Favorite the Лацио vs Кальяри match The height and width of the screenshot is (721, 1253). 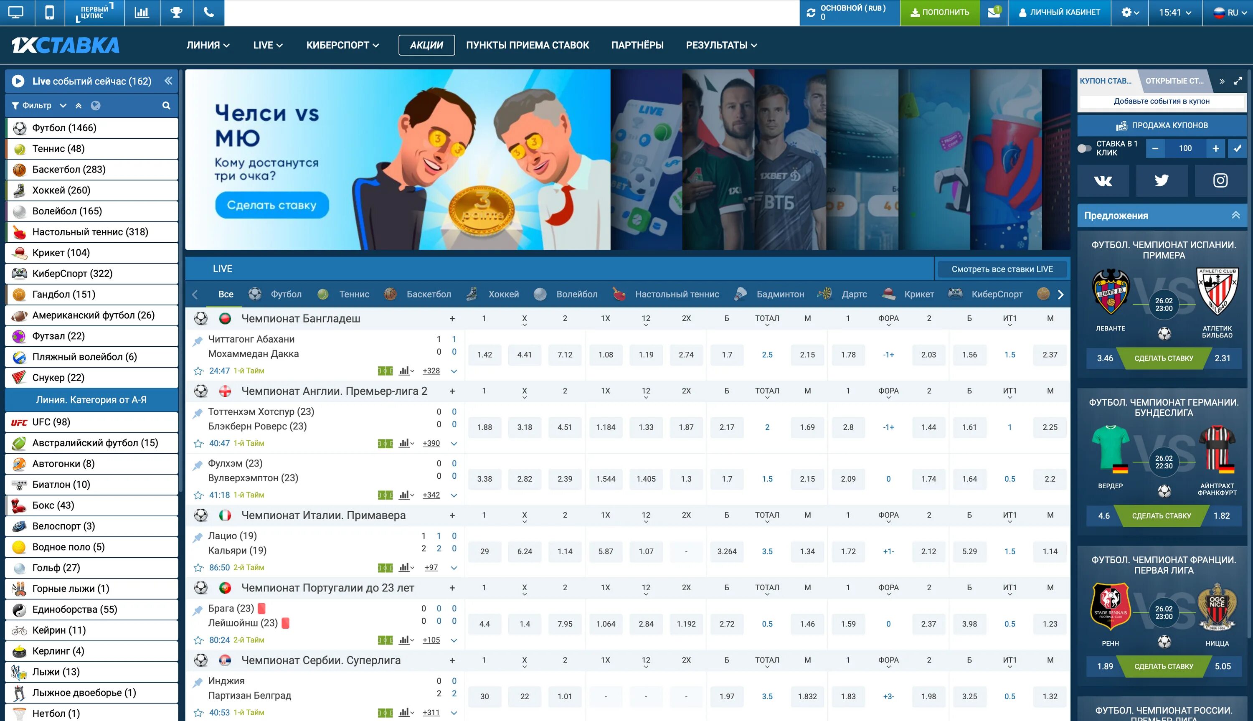[198, 568]
